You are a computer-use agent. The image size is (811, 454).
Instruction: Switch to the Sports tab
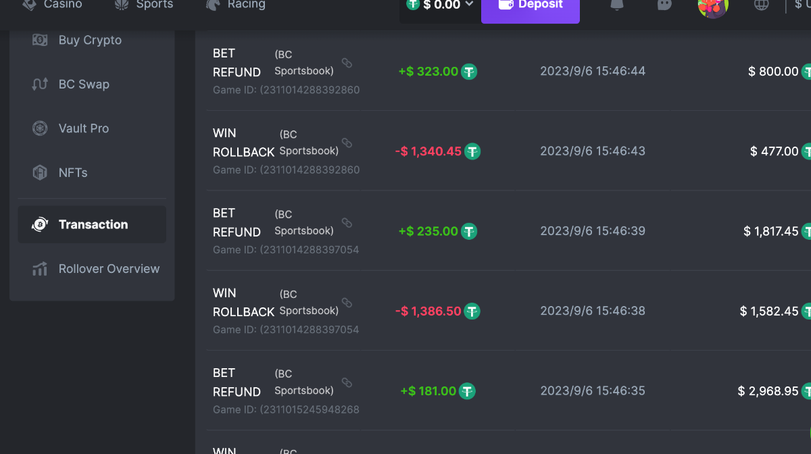click(144, 5)
